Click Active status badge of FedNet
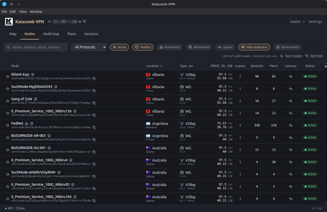Image resolution: width=327 pixels, height=212 pixels. pyautogui.click(x=310, y=125)
